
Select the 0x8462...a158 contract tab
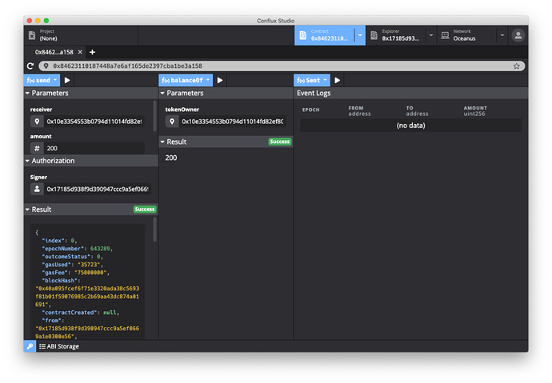point(54,52)
